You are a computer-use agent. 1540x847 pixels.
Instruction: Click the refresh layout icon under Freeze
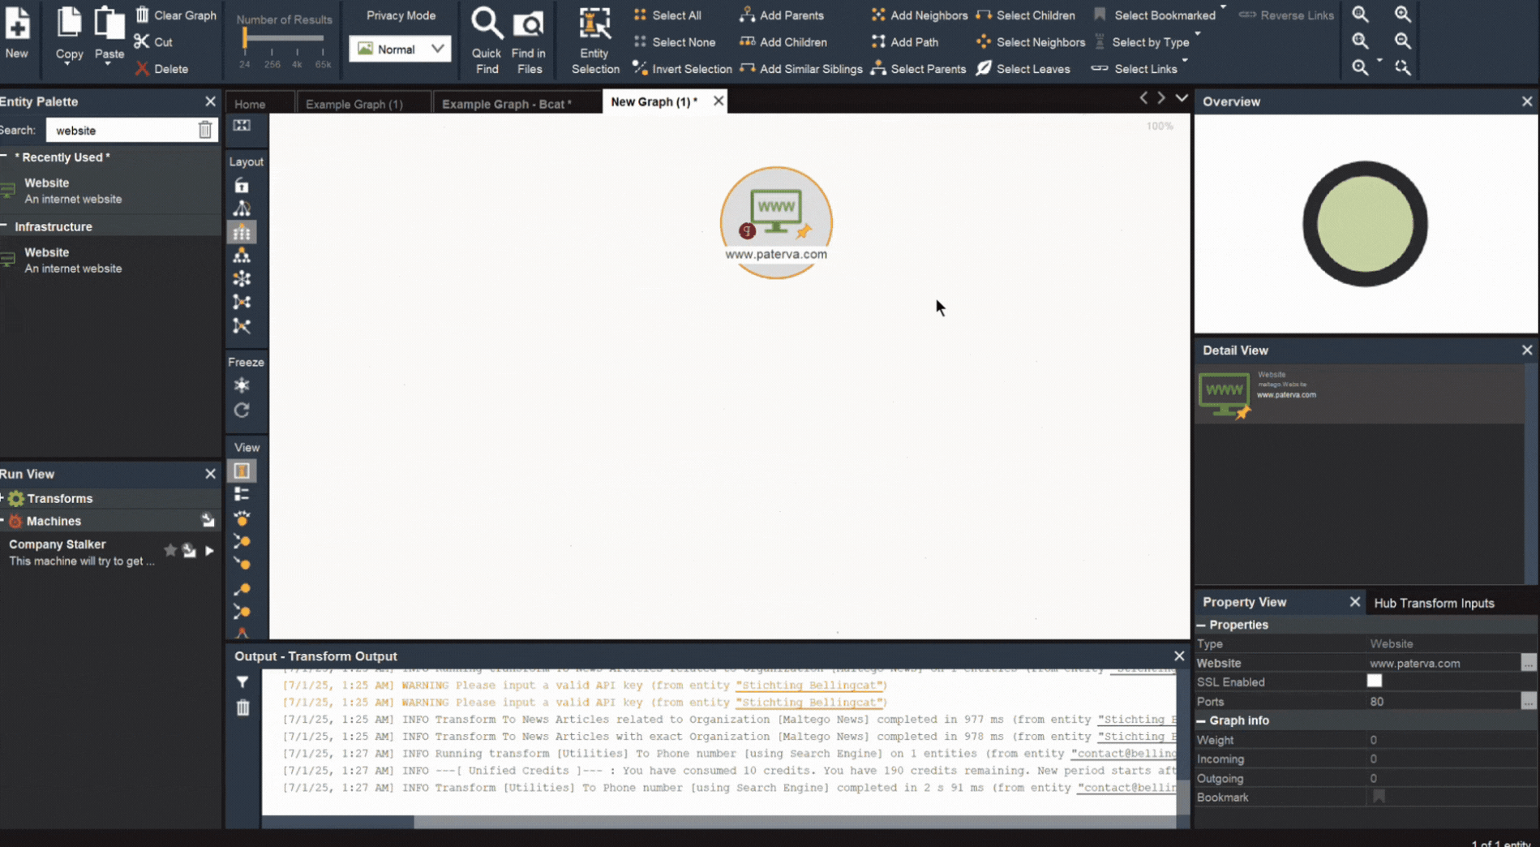242,411
